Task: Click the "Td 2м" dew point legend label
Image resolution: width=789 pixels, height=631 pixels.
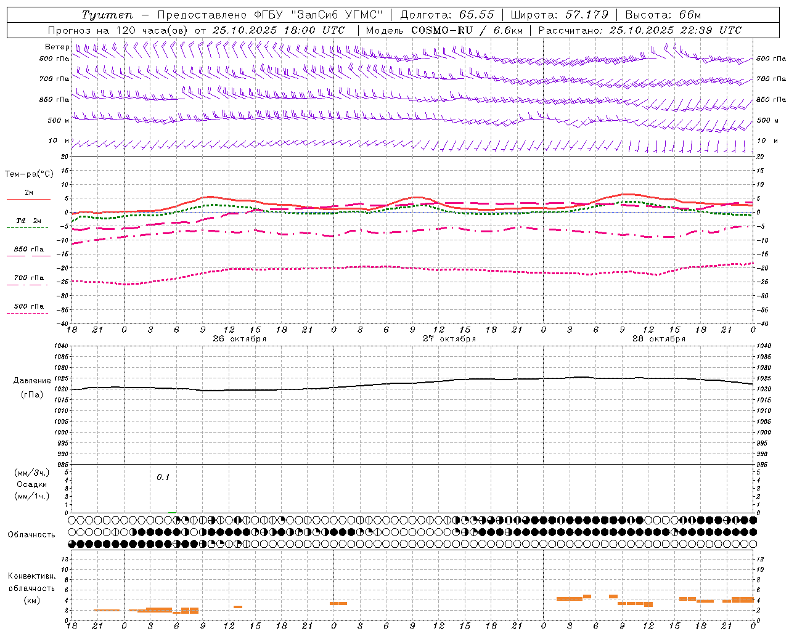Action: (x=28, y=221)
